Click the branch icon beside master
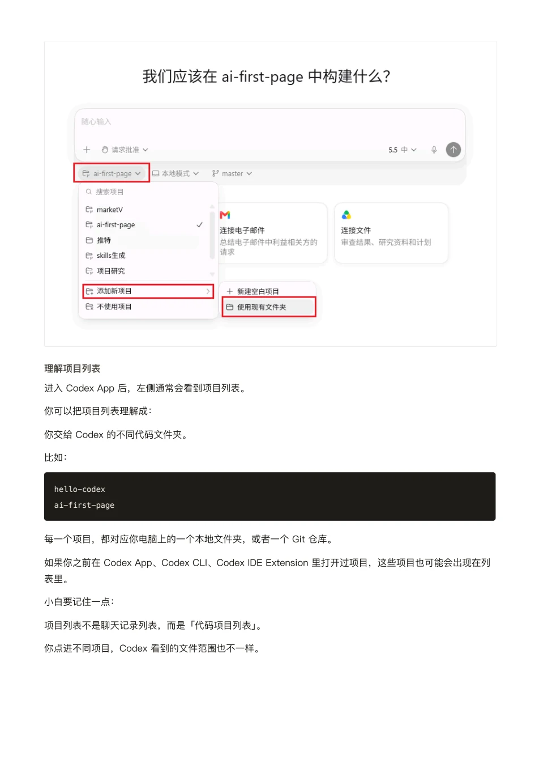 (x=216, y=173)
